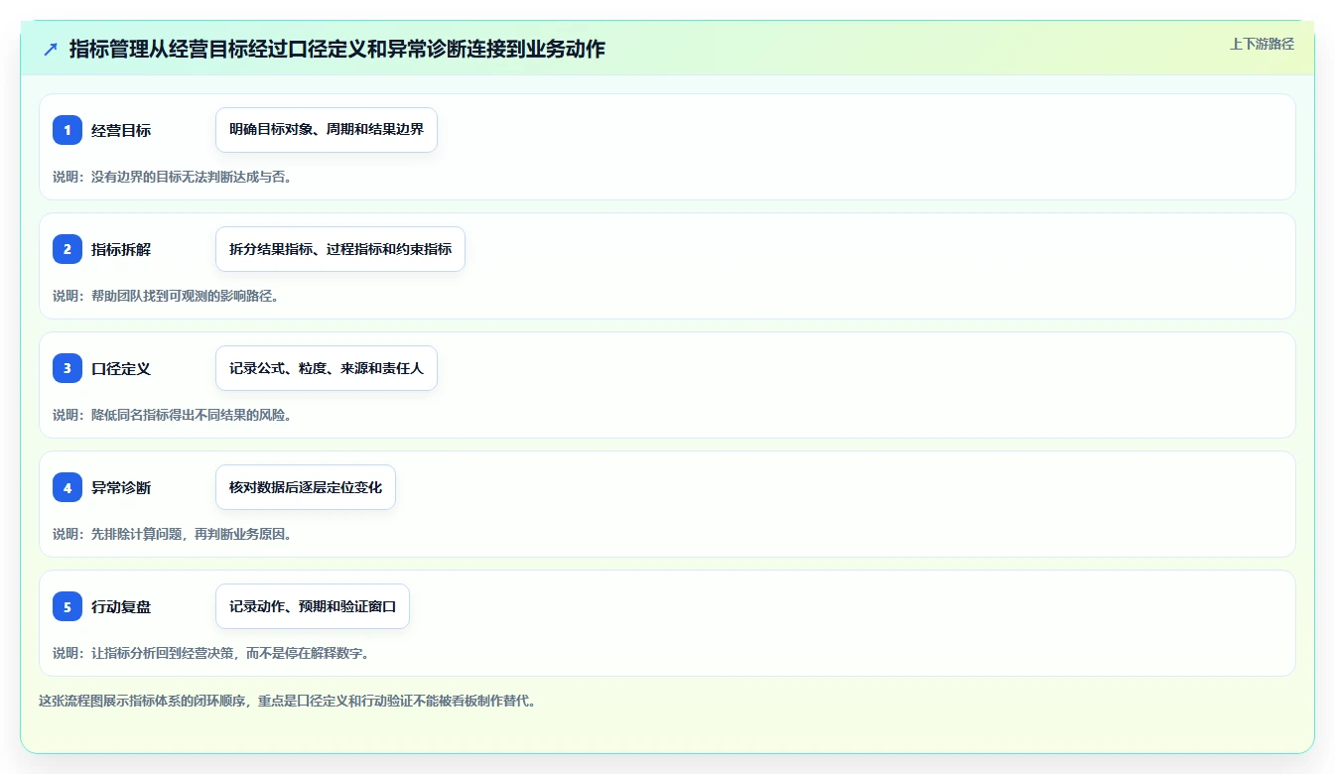This screenshot has width=1335, height=774.
Task: Click the 记录动作、预期和验证窗口 chip
Action: (x=313, y=606)
